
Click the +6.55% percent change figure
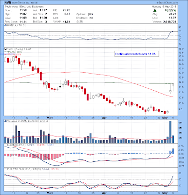tap(170, 10)
